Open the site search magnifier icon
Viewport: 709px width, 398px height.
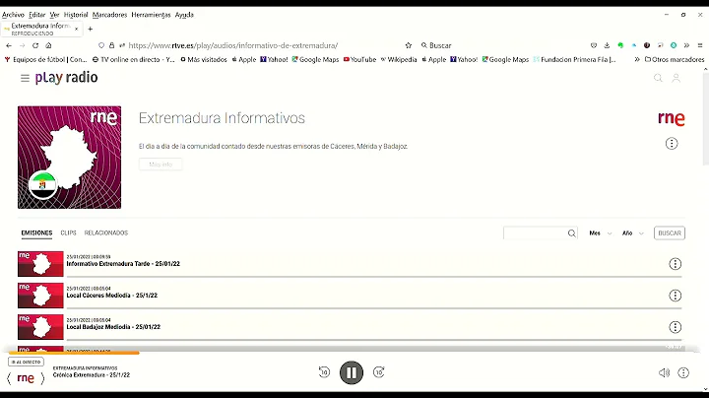tap(658, 78)
